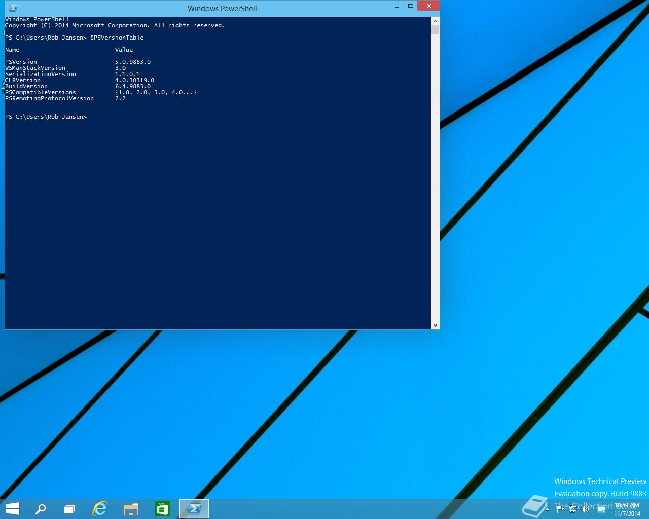Minimize the Windows PowerShell window
The height and width of the screenshot is (519, 649).
coord(396,6)
